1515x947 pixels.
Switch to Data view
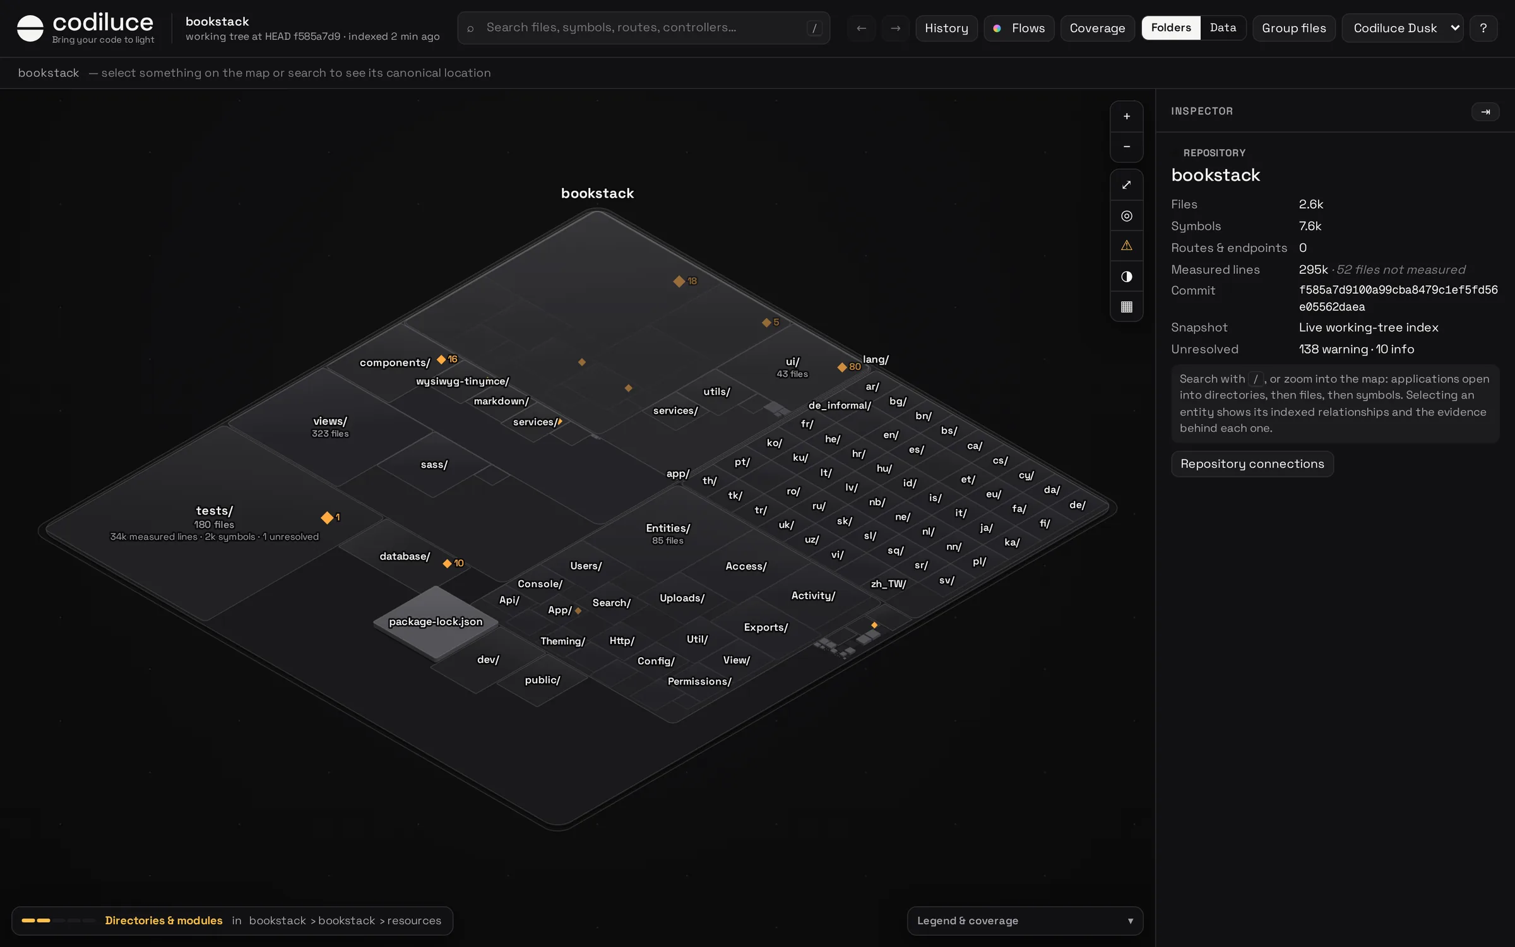(1223, 28)
